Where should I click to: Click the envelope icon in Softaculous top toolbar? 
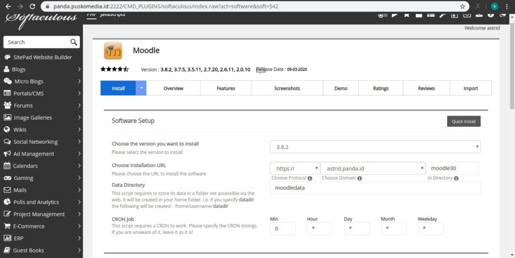coord(467,15)
